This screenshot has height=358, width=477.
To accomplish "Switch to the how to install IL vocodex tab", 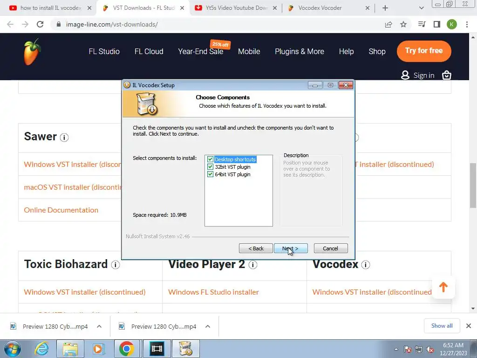I will pos(50,8).
